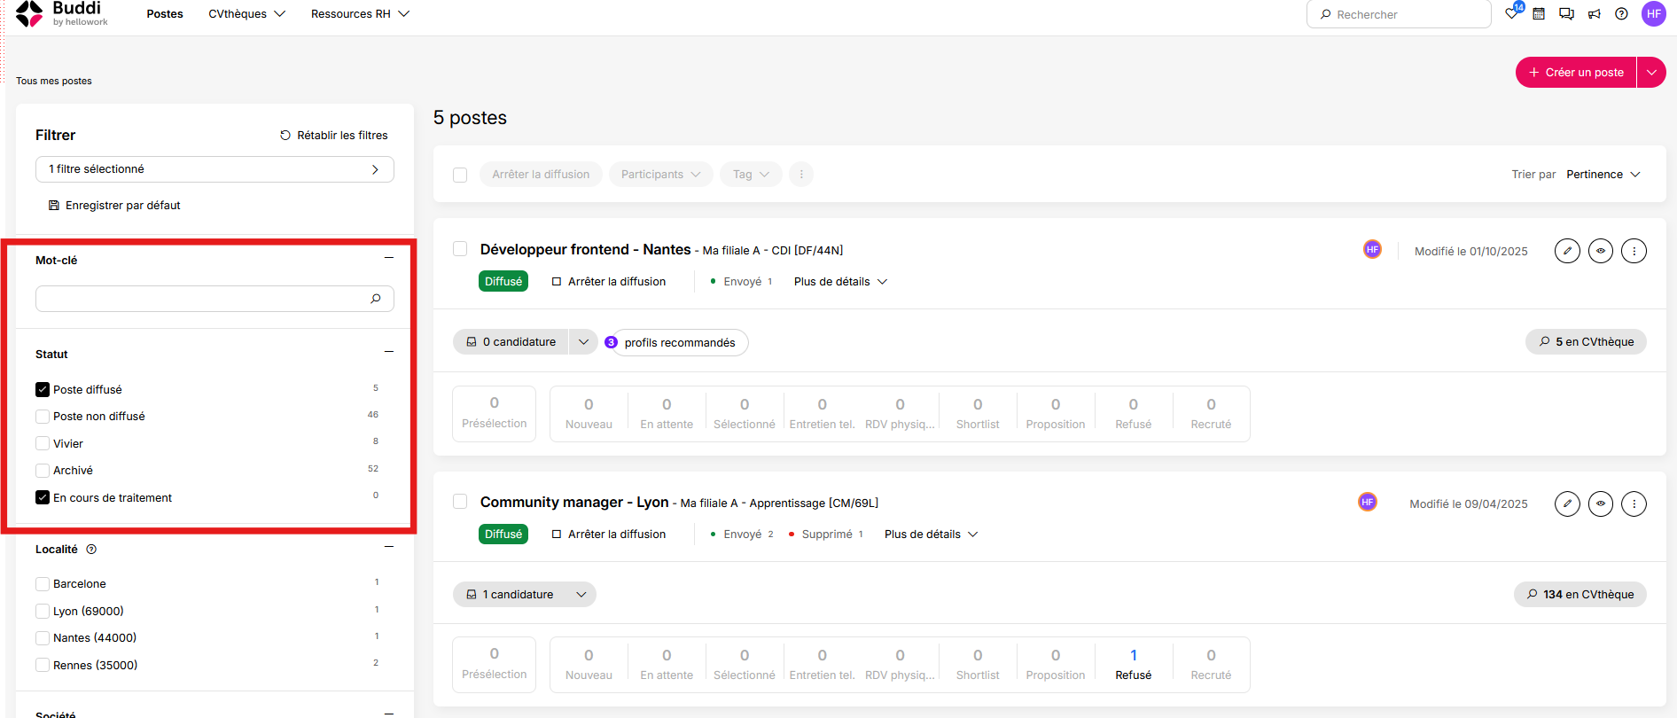
Task: Click the megaphone announcements icon
Action: click(x=1595, y=14)
